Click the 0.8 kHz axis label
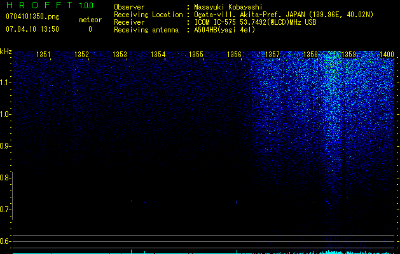Screen dimensions: 400x254 click(5, 178)
